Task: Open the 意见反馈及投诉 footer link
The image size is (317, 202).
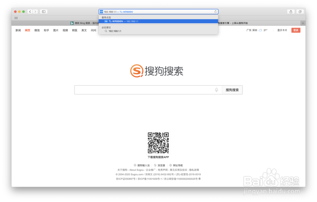Action: coord(178,170)
